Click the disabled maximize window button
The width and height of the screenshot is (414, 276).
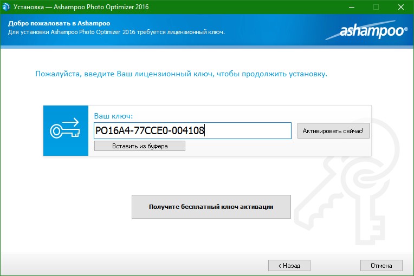tap(376, 7)
